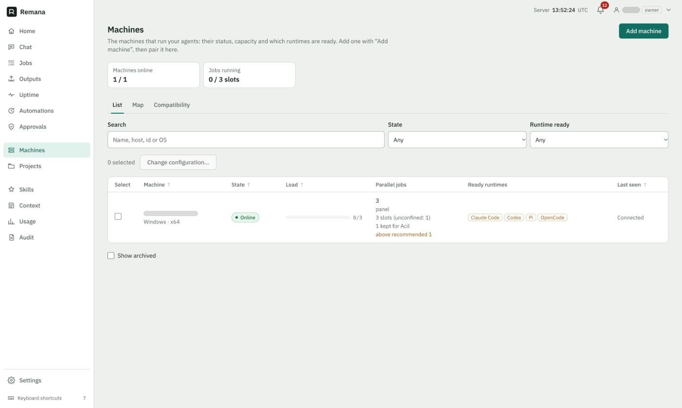Click the Uptime pulse icon
The width and height of the screenshot is (682, 408).
(x=11, y=95)
